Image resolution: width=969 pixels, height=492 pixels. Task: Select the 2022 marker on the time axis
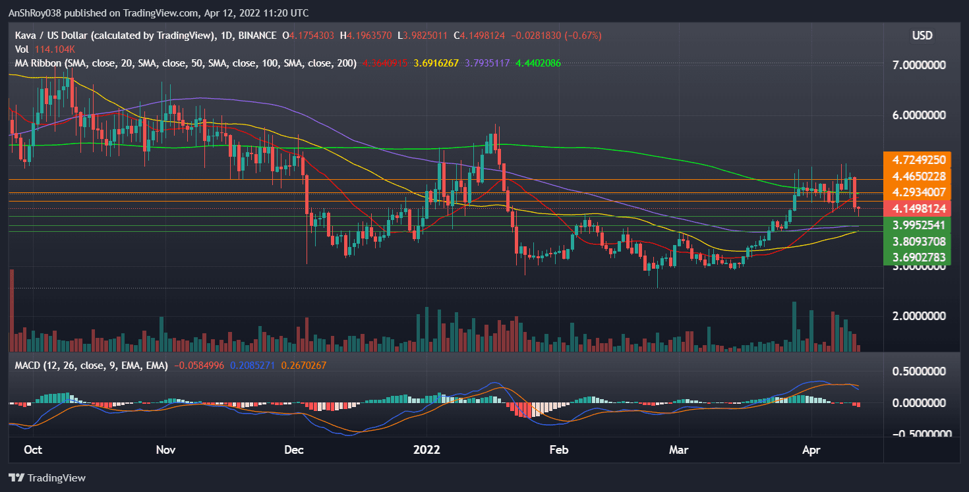coord(427,450)
